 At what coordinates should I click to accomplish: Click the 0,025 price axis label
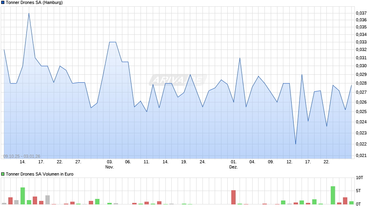361,112
